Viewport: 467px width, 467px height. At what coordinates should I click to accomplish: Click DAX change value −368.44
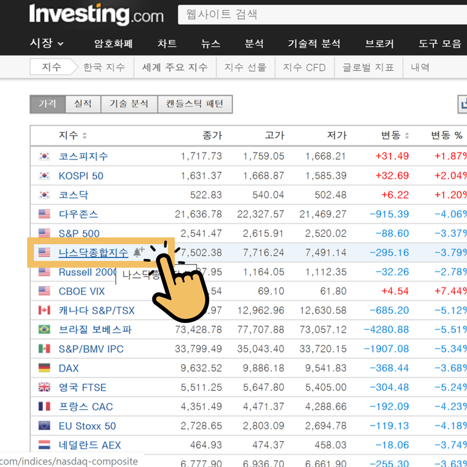(x=389, y=368)
